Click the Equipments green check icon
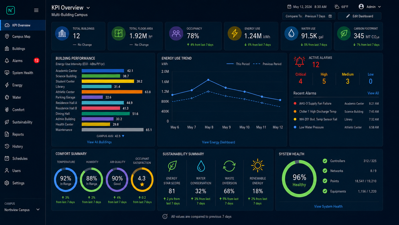 click(325, 191)
